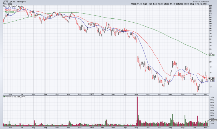Click '2022' on the volume panel date axis

tap(92, 128)
